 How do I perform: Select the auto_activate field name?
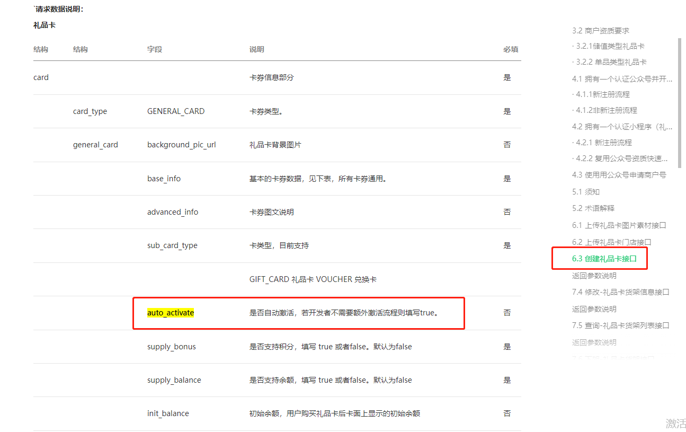tap(171, 313)
